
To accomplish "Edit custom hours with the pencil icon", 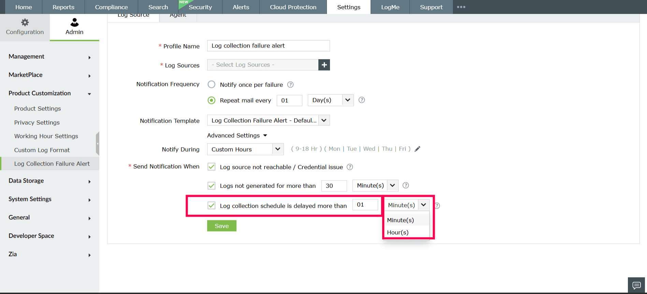I will click(x=417, y=149).
